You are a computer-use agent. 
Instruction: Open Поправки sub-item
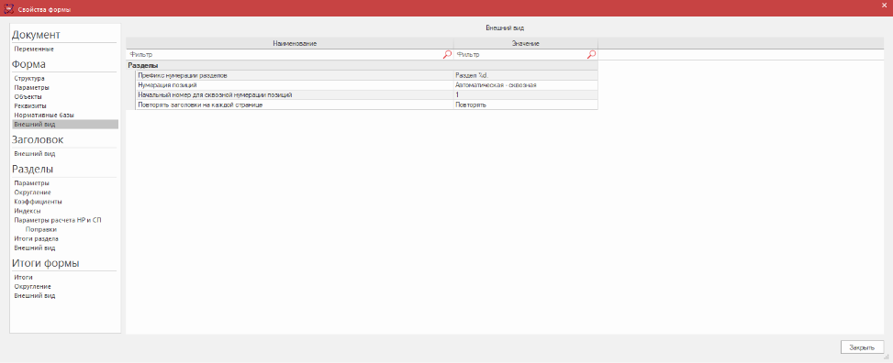point(41,229)
